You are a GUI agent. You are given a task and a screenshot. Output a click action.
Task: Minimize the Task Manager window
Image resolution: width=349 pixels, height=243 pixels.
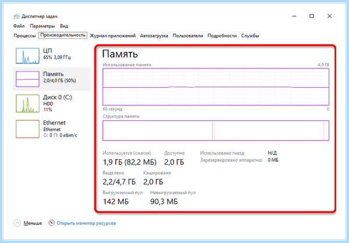(294, 16)
